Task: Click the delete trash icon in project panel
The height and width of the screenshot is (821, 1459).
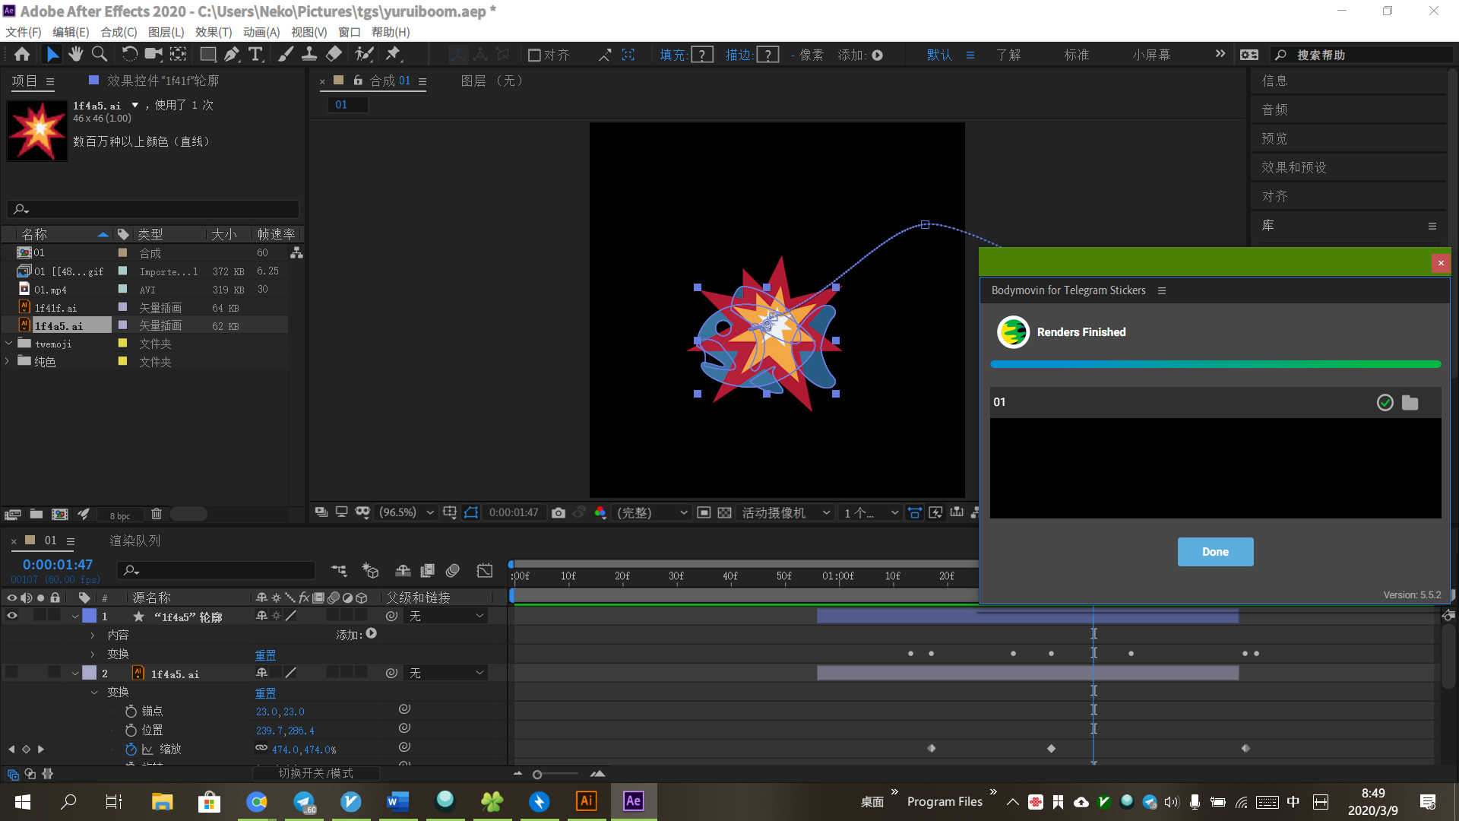Action: pos(157,515)
